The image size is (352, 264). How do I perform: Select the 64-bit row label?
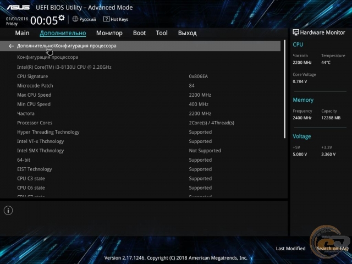click(x=24, y=160)
